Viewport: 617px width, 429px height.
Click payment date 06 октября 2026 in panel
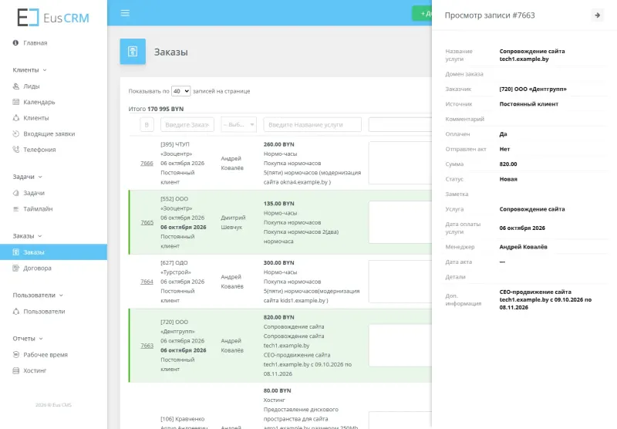pyautogui.click(x=522, y=228)
